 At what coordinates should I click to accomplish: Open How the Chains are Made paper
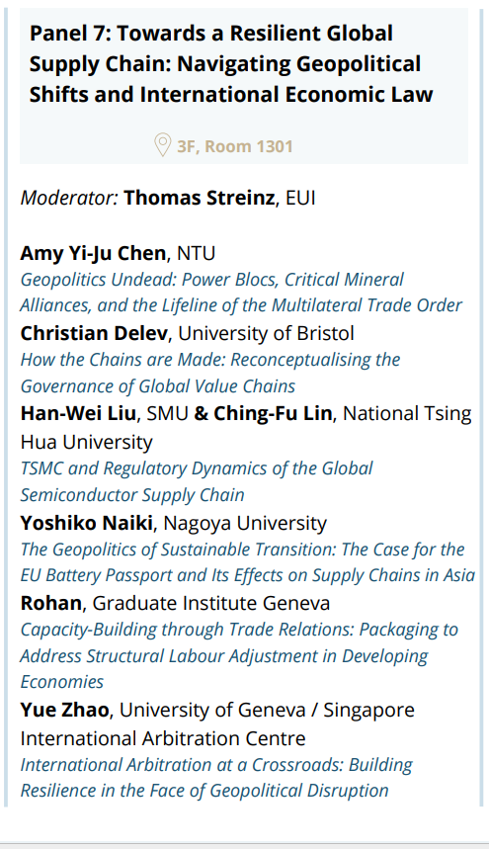(210, 373)
